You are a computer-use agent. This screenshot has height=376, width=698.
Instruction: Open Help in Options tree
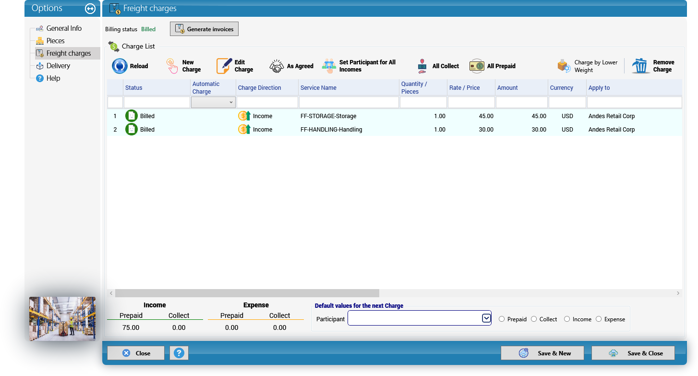point(53,78)
